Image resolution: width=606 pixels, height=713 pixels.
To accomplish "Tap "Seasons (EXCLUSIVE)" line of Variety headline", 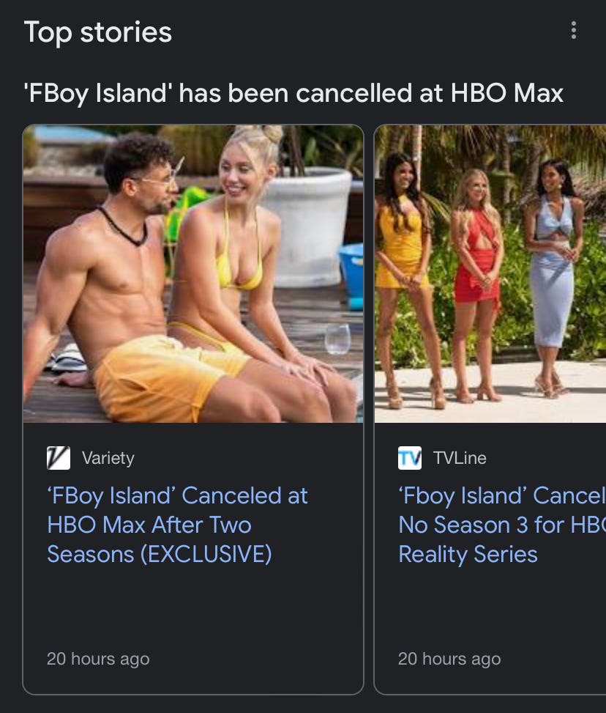I will [x=160, y=554].
